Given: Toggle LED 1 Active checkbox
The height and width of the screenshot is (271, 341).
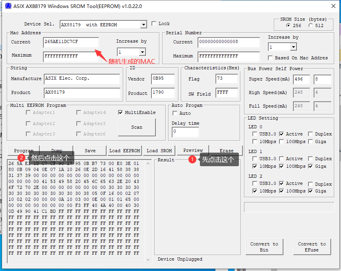Looking at the screenshot, I should pyautogui.click(x=281, y=159).
